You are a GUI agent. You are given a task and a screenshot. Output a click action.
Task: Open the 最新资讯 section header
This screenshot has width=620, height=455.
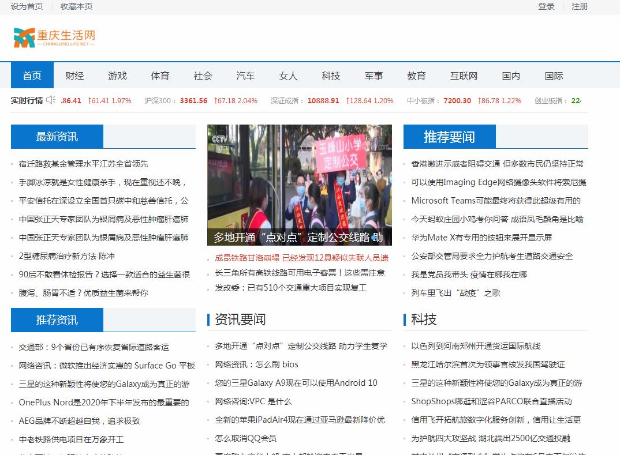[57, 136]
